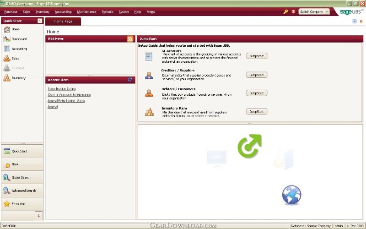Open the tab list dropdown icon
The height and width of the screenshot is (229, 366).
[355, 22]
